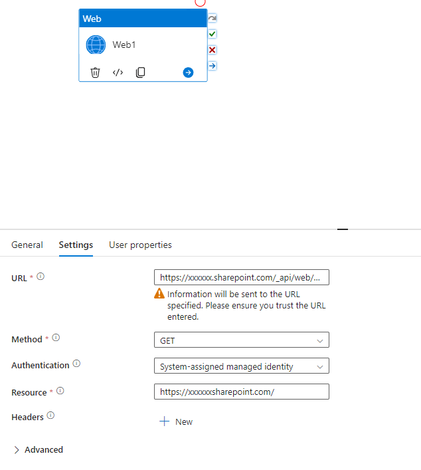Click the info icon beside Authentication
Screen dimensions: 421x470
(76, 364)
